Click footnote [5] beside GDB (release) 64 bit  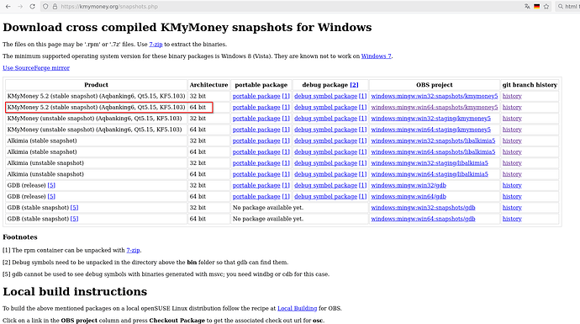coord(51,196)
